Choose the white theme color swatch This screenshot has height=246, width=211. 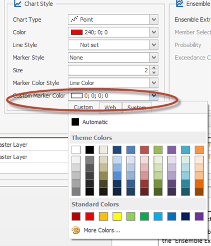[x=76, y=150]
